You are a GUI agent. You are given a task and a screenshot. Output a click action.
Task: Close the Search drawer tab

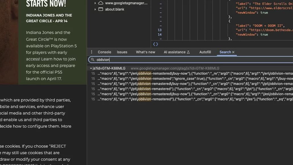point(233,52)
